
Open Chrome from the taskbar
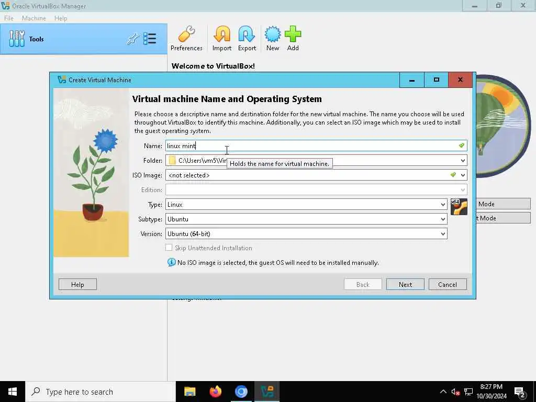click(x=241, y=392)
